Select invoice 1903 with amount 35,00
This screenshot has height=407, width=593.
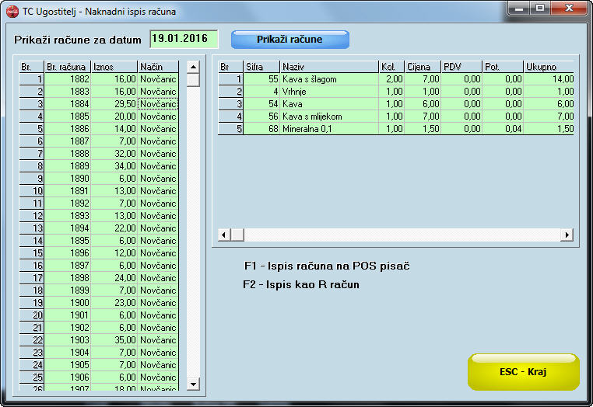[x=68, y=340]
